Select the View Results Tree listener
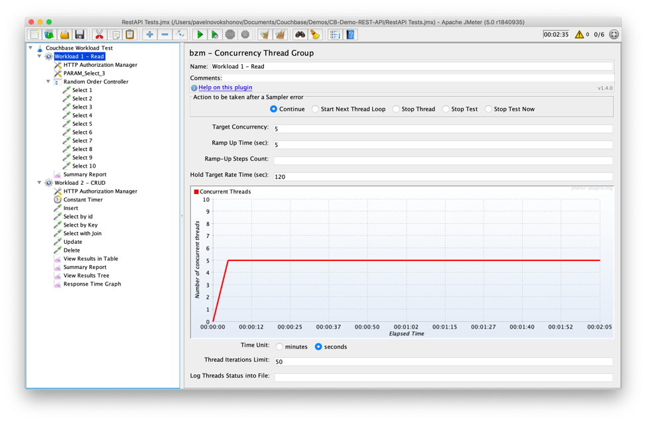Viewport: 646px width, 422px height. point(86,276)
